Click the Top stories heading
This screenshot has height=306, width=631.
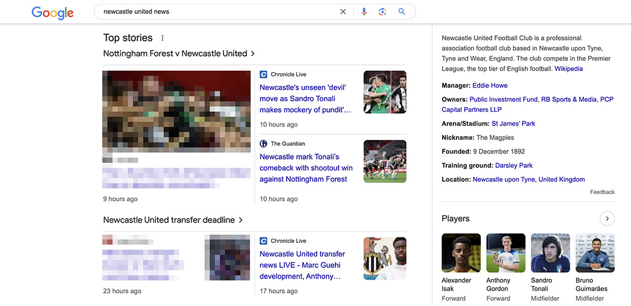pyautogui.click(x=128, y=38)
